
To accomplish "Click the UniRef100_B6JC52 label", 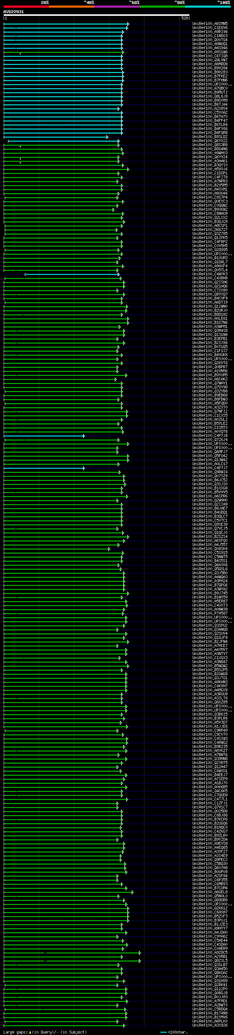I will point(210,480).
